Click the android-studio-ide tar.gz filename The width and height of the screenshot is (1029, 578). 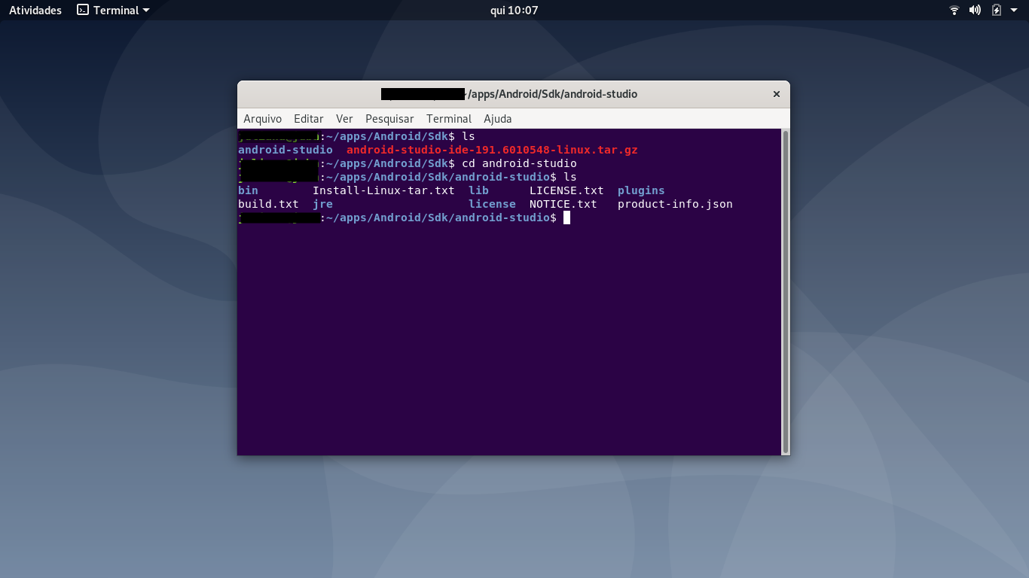(x=492, y=150)
